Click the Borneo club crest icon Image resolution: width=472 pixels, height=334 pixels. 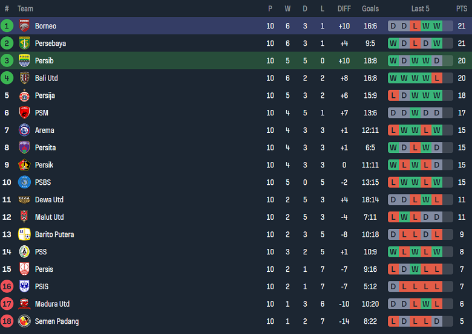[24, 26]
